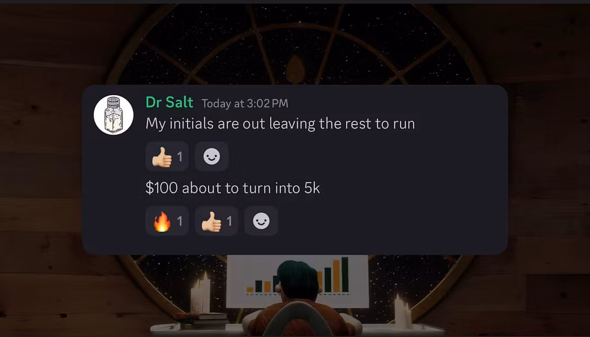Select the "$100 about to turn into 5k" message
The height and width of the screenshot is (337, 590).
coord(233,188)
